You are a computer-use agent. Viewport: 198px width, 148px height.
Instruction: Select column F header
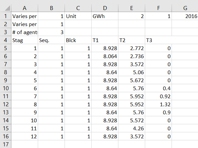158,8
